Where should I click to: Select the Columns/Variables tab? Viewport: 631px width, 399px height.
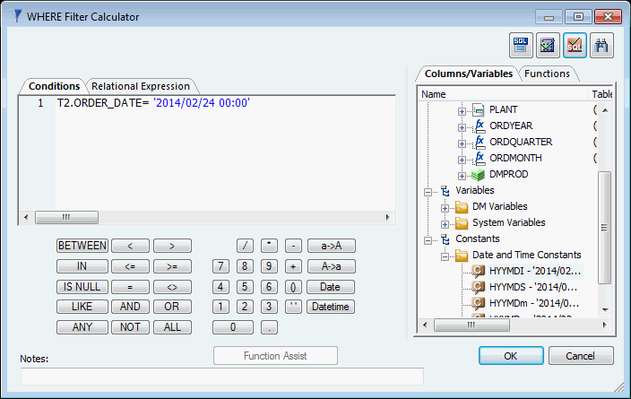(469, 74)
